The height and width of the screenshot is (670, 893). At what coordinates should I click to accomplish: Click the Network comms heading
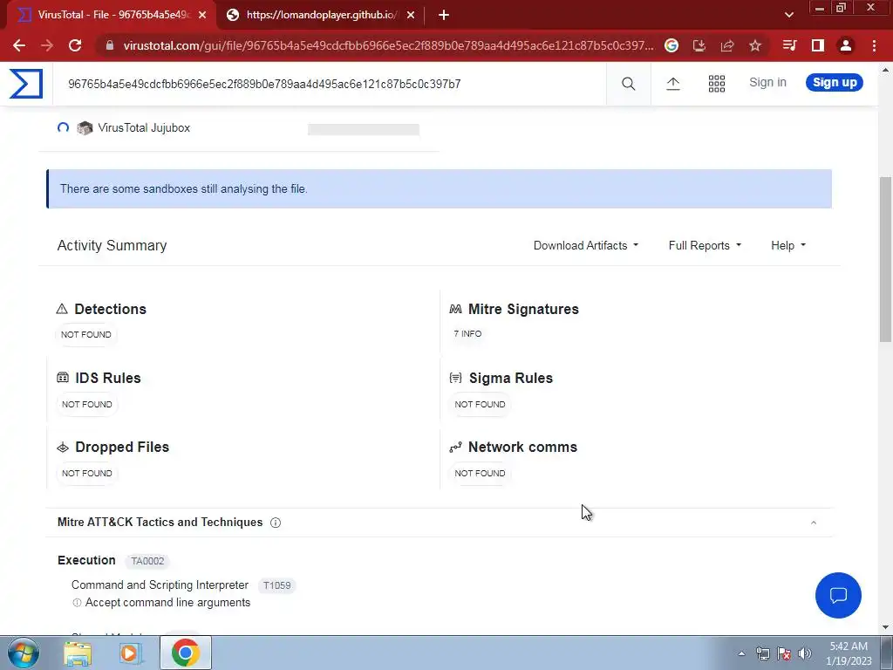coord(522,448)
